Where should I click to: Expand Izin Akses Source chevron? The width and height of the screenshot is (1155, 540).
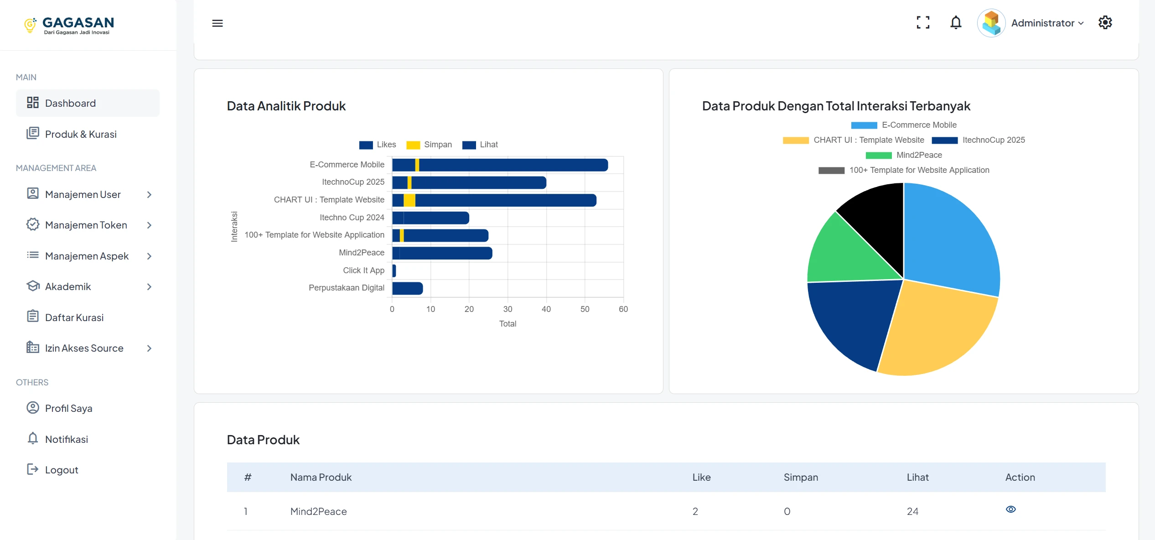149,348
